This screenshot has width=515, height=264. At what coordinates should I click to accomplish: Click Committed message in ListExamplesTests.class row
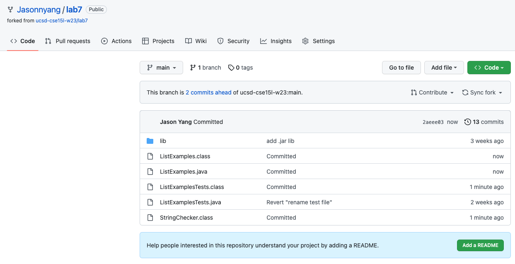281,187
